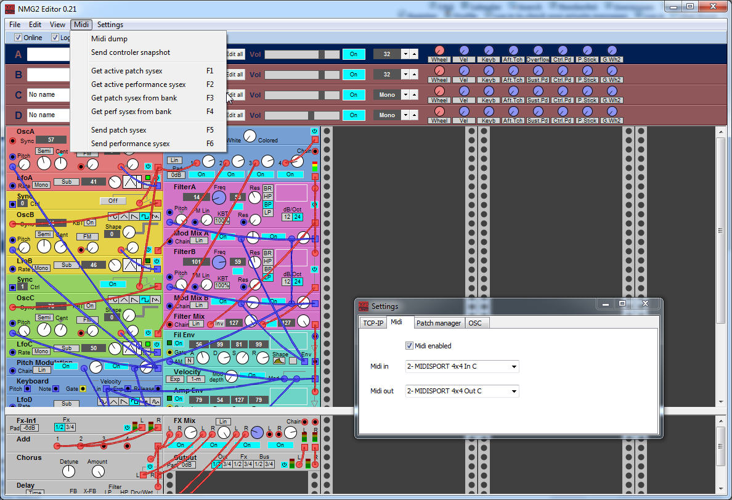Click OscA Semi button
Viewport: 732px width, 500px height.
point(44,151)
